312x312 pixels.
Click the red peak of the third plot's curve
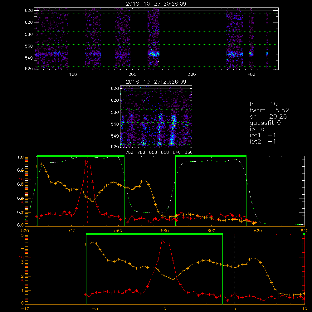click(86, 162)
